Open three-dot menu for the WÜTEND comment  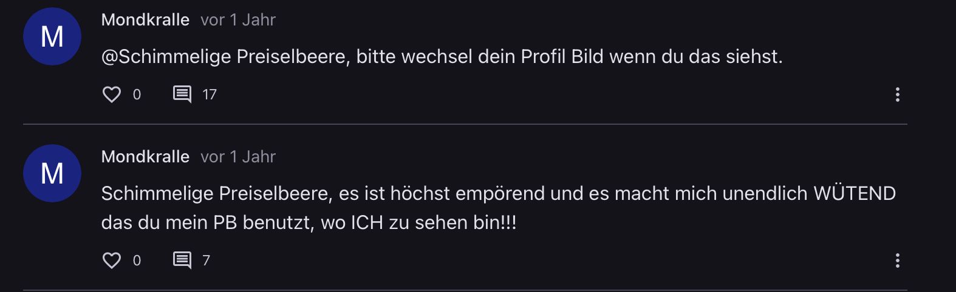point(897,260)
